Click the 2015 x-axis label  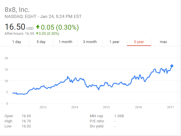pyautogui.click(x=106, y=107)
